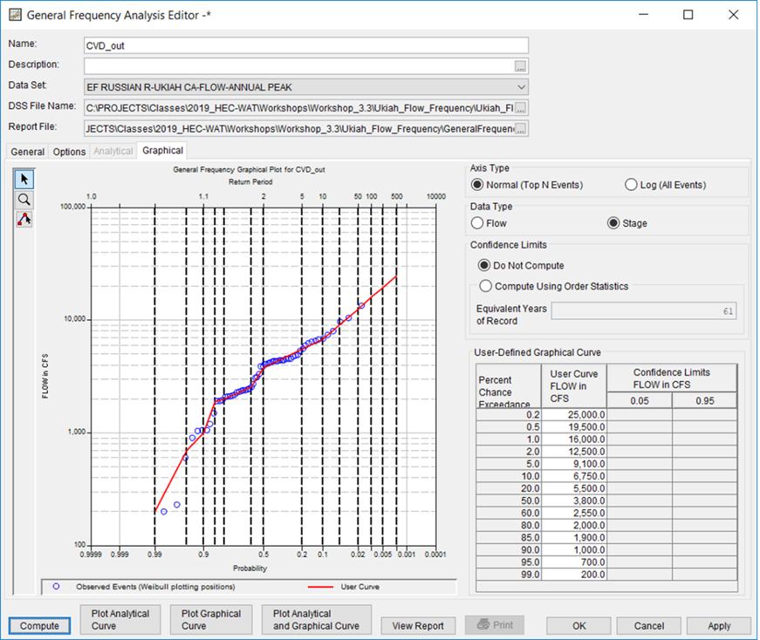Select the Graphical tab
760x640 pixels.
161,151
